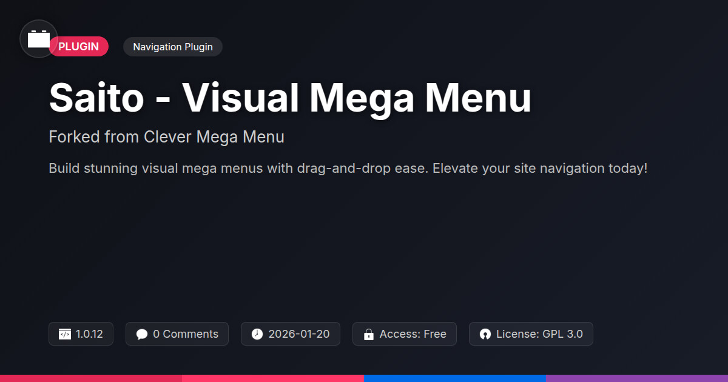Click the clock icon beside the date
Screen dimensions: 728x382
257,334
